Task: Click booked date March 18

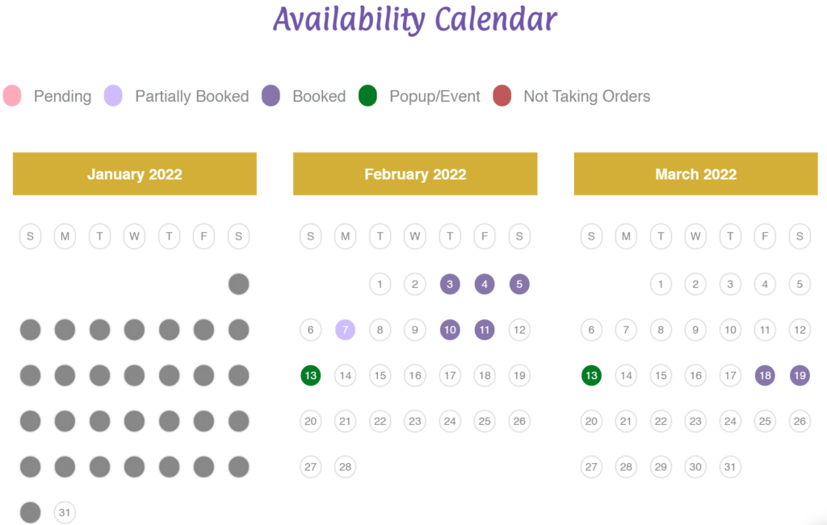Action: point(765,376)
